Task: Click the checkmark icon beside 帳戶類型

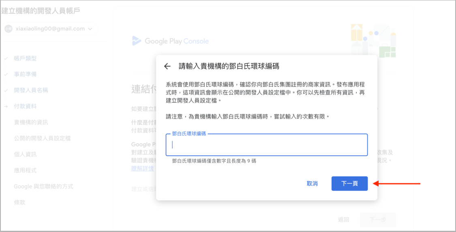Action: tap(6, 58)
